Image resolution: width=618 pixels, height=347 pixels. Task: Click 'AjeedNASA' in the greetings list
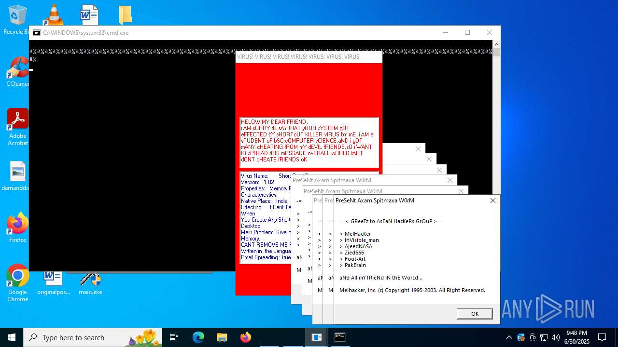coord(358,246)
